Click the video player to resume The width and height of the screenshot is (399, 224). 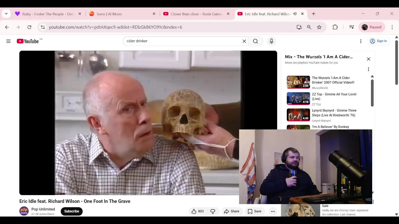(x=148, y=123)
